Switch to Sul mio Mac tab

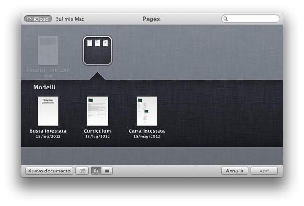pos(70,19)
